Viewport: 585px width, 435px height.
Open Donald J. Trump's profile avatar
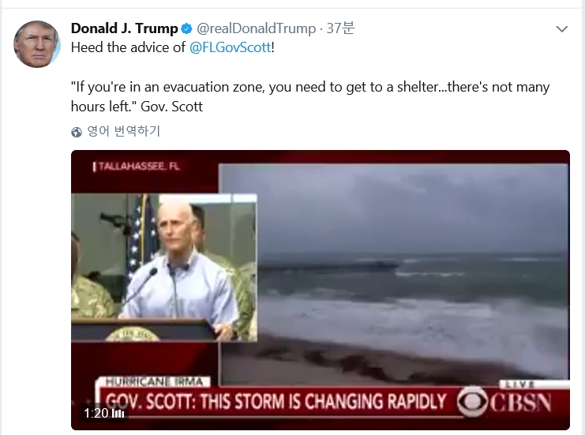click(37, 44)
